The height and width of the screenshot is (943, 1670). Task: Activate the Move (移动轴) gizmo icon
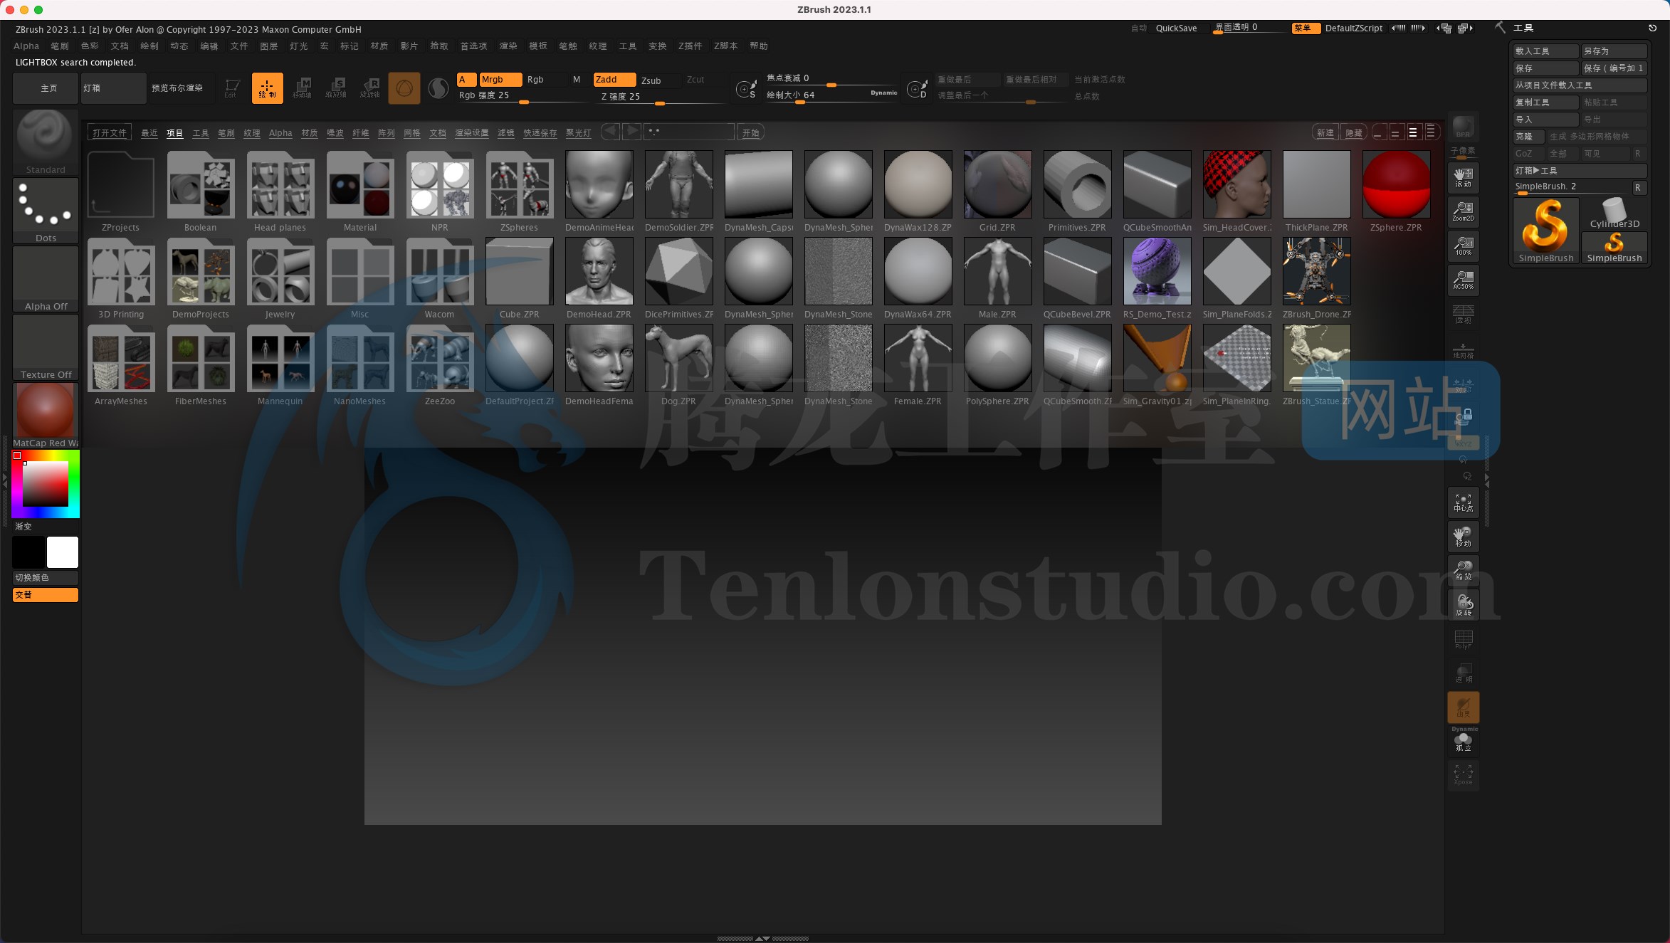[x=302, y=88]
